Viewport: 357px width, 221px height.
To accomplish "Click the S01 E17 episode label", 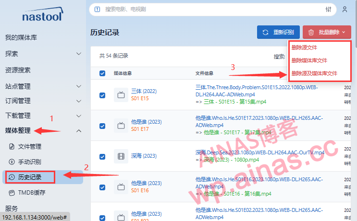I will coord(140,129).
